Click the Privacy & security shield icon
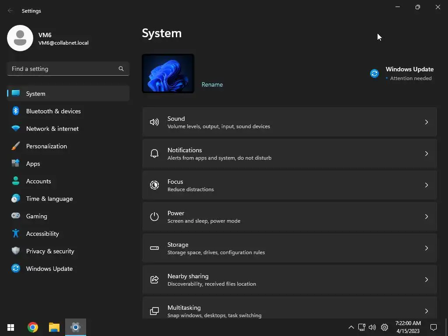 (x=16, y=251)
